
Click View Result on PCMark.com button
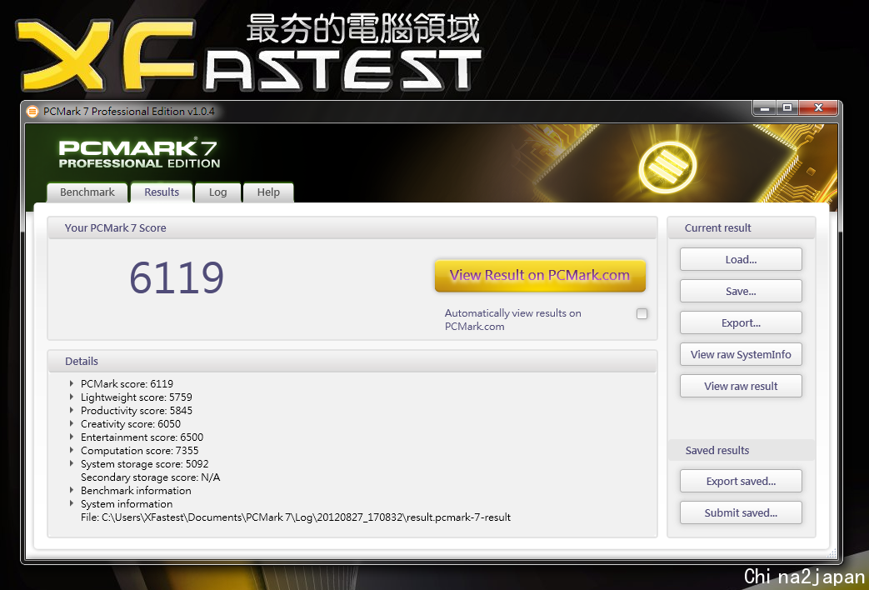point(540,275)
